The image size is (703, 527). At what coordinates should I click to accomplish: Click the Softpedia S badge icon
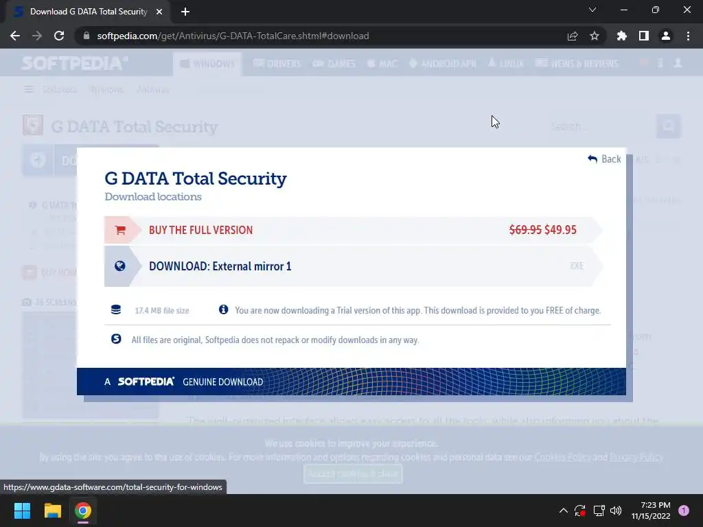click(x=116, y=339)
